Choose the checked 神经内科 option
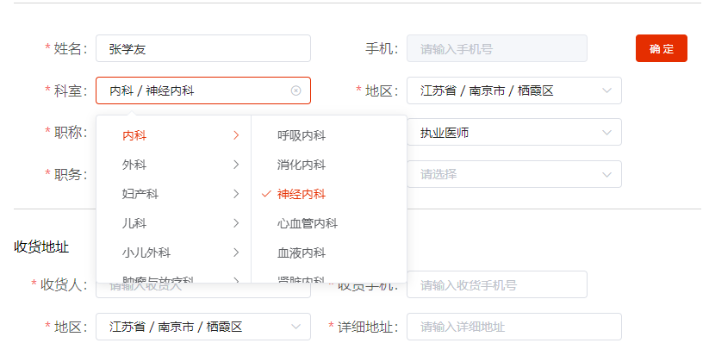The width and height of the screenshot is (709, 343). tap(329, 194)
